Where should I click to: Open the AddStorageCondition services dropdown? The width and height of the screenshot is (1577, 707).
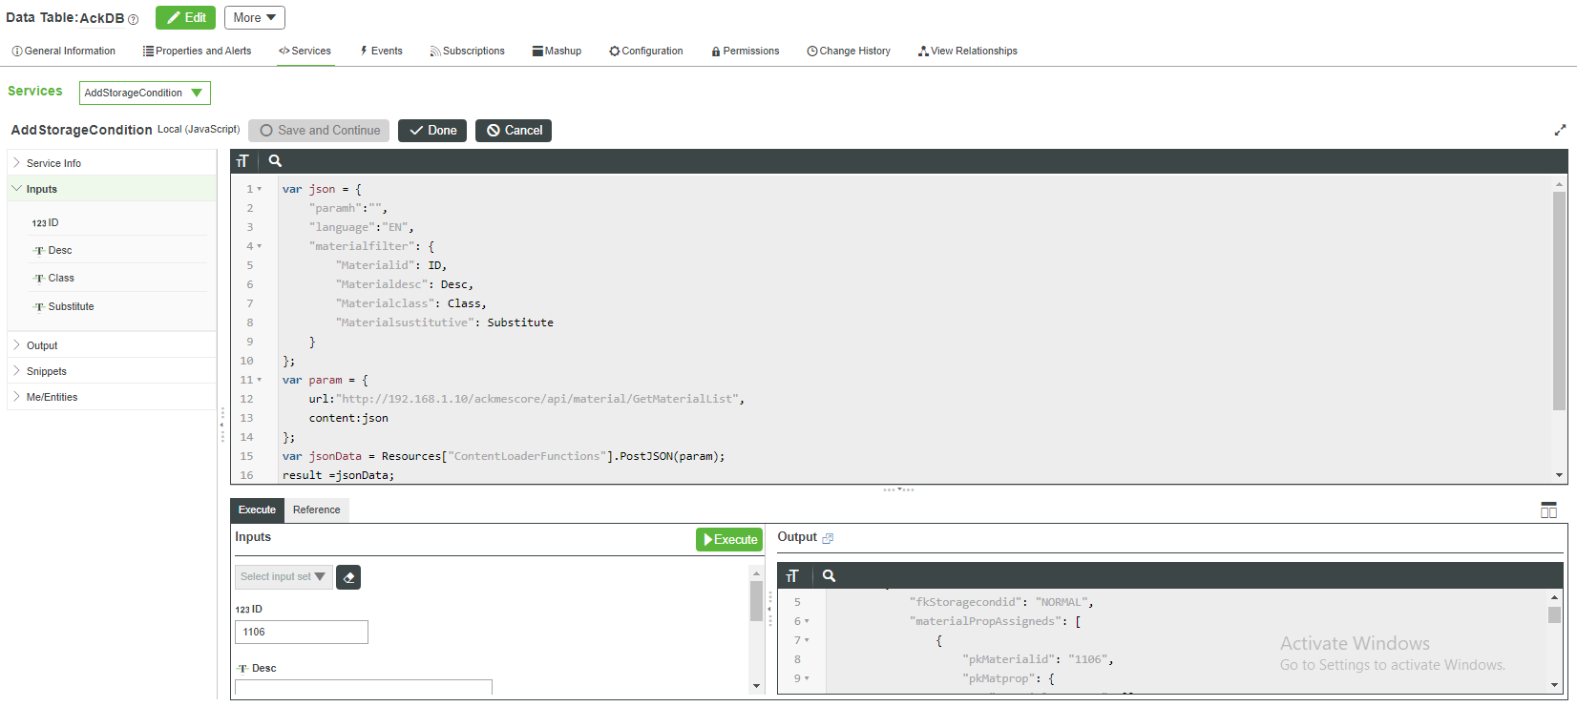pos(144,93)
